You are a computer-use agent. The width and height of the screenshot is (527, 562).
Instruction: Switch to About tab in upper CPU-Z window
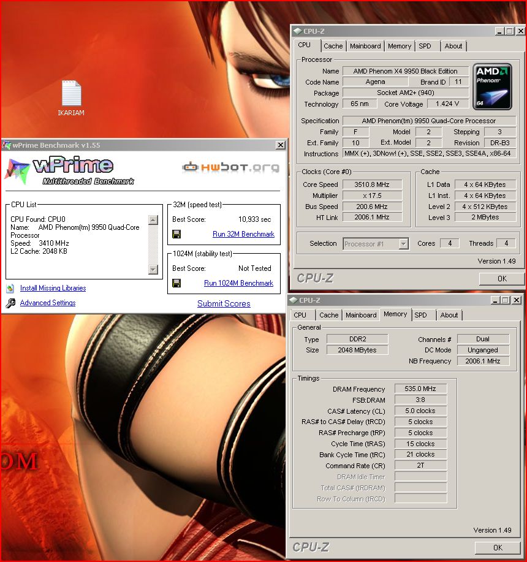tap(453, 46)
